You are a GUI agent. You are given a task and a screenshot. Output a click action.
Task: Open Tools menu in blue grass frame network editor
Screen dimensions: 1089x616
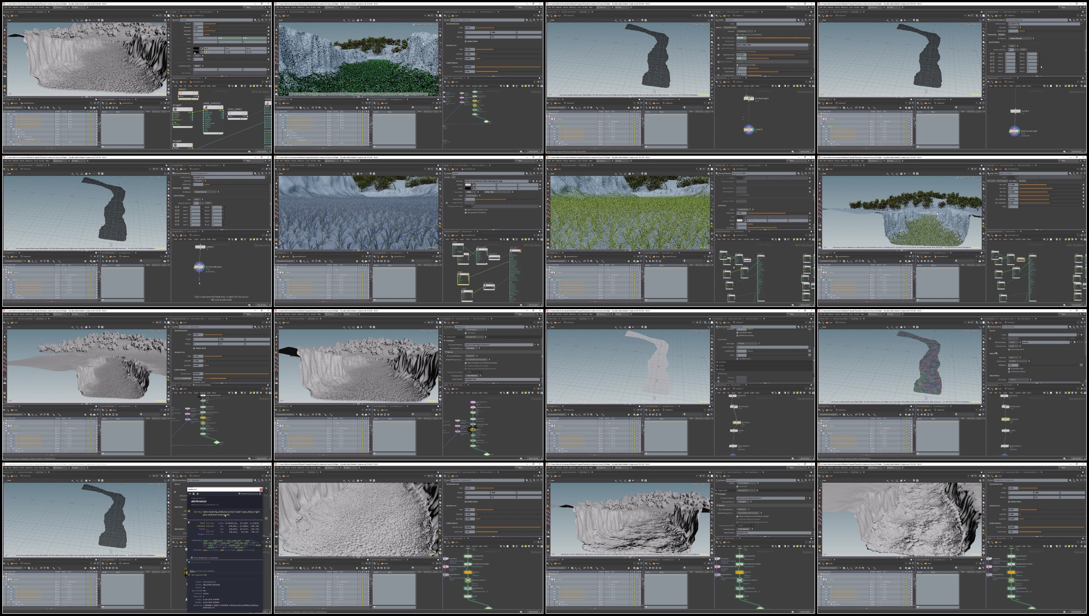[468, 240]
